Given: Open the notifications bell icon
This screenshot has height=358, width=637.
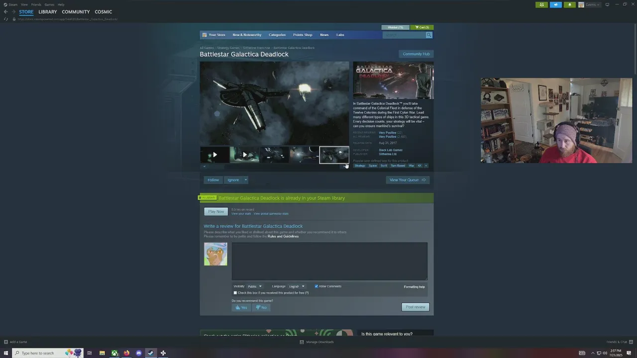Looking at the screenshot, I should 569,4.
